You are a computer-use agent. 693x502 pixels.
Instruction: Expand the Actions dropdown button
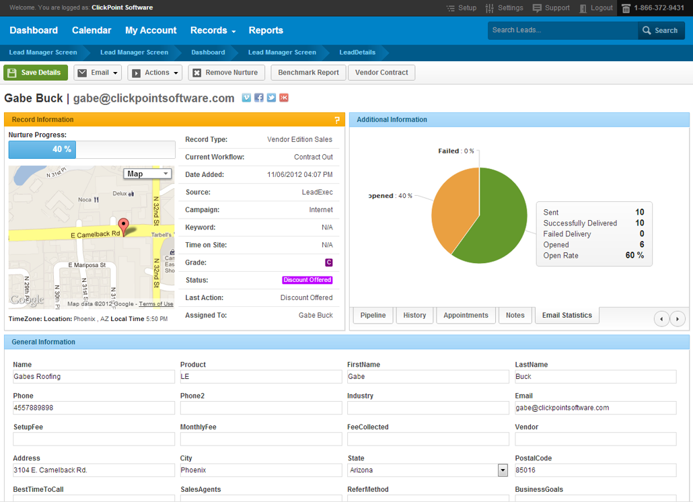tap(155, 73)
